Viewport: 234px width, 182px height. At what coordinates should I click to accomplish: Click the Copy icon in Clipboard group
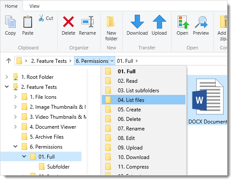(x=10, y=22)
